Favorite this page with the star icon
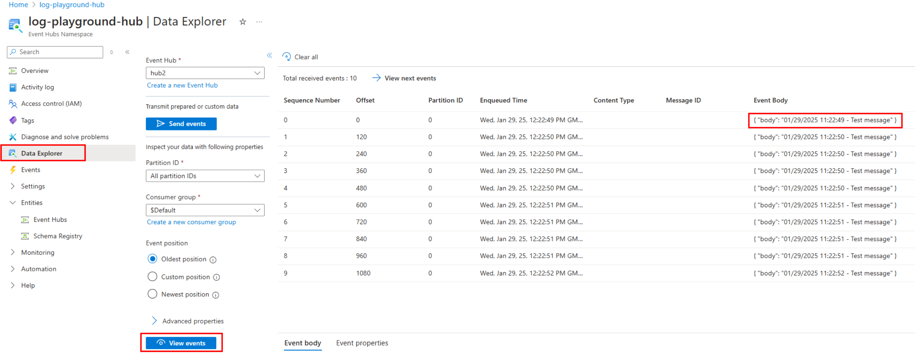The image size is (915, 354). (x=243, y=22)
